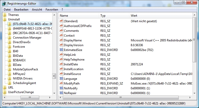Select the InstallSource value name
This screenshot has width=199, height=108.
click(72, 74)
